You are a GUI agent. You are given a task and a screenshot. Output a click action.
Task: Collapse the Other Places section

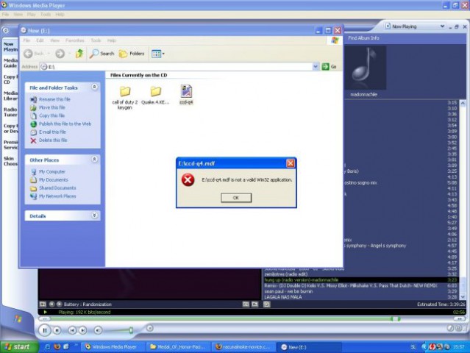click(x=94, y=159)
